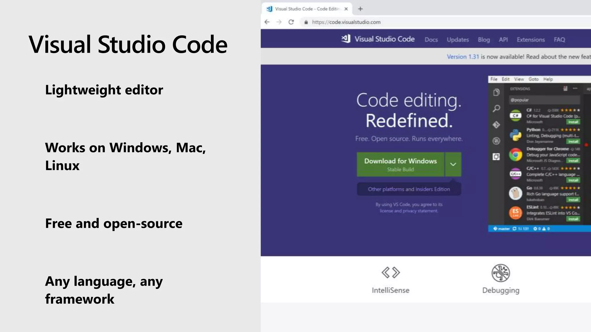
Task: Open the Extensions nav link in the site header
Action: pos(531,39)
